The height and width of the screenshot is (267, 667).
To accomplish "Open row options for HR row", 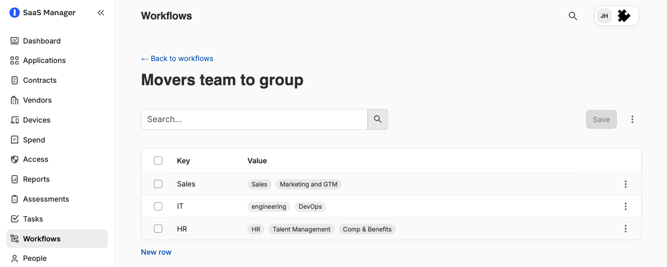I will pos(626,229).
